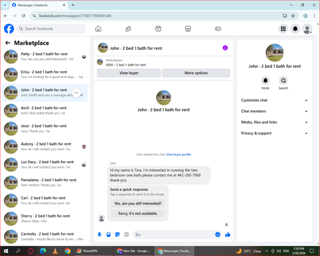Open Carl - 2 bed 1 bath conversation
The width and height of the screenshot is (320, 256).
[45, 200]
